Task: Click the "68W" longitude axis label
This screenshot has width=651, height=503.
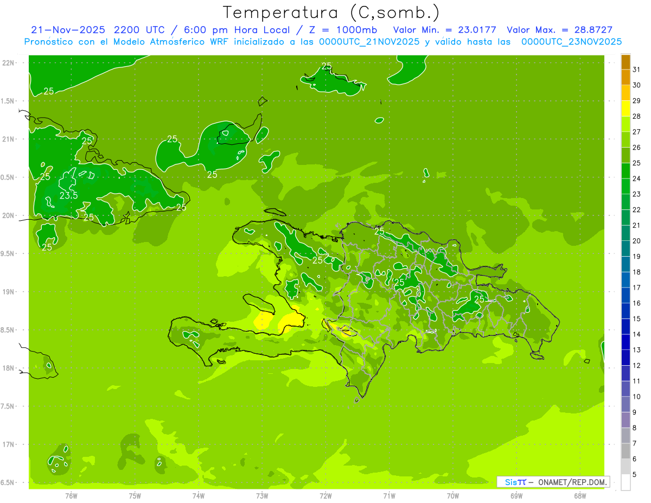Action: pyautogui.click(x=580, y=496)
